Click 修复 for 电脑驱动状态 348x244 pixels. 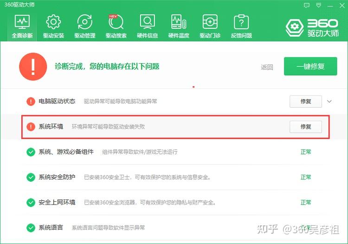(306, 101)
